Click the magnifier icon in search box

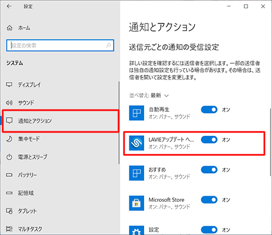(x=108, y=45)
